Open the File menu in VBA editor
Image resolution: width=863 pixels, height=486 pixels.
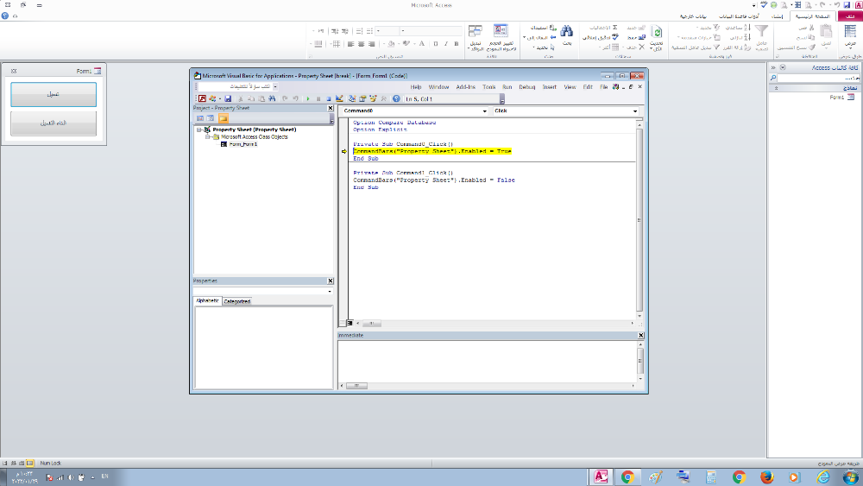tap(604, 87)
